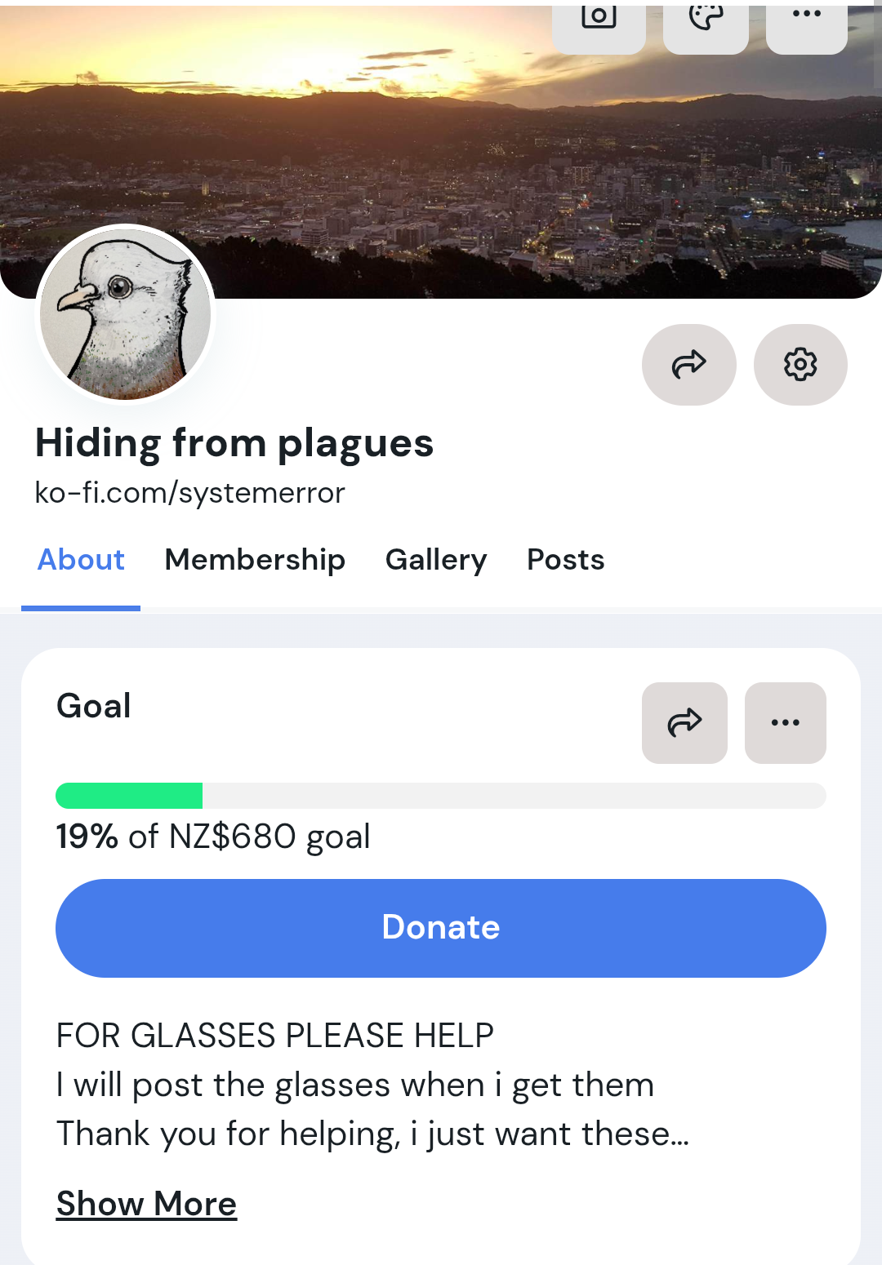This screenshot has height=1265, width=882.
Task: Share the Goal with its arrow icon
Action: point(684,722)
